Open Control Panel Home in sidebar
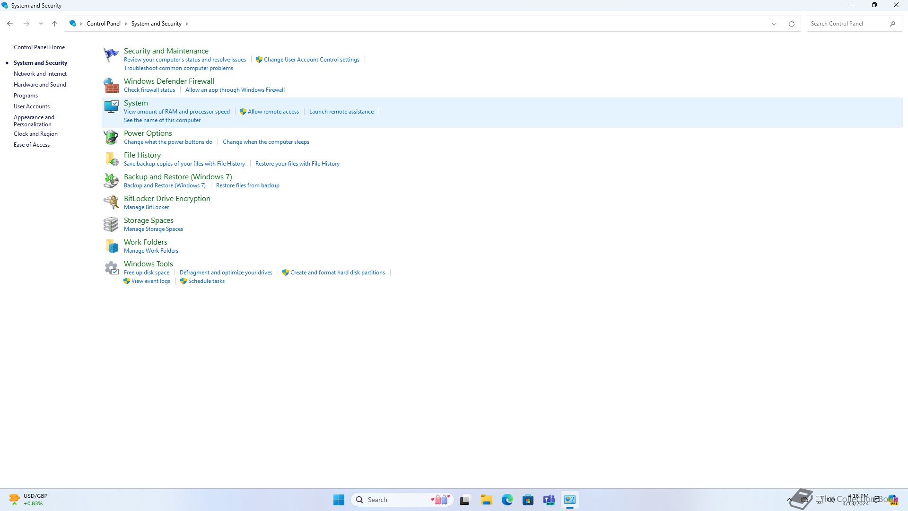The width and height of the screenshot is (908, 511). coord(39,47)
